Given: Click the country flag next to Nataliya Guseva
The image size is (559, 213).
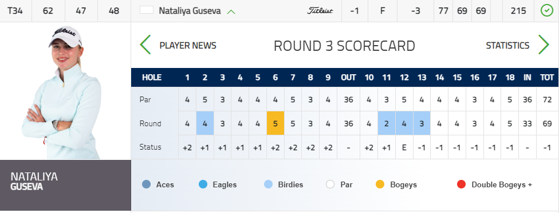Looking at the screenshot, I should pos(147,10).
